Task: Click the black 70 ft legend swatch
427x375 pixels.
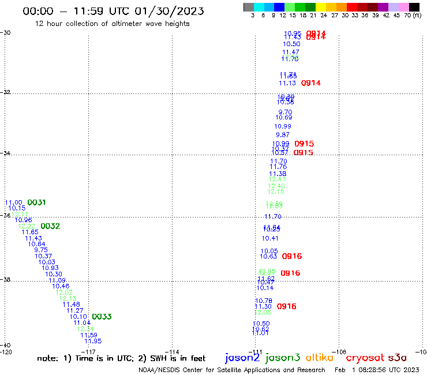Action: click(414, 7)
